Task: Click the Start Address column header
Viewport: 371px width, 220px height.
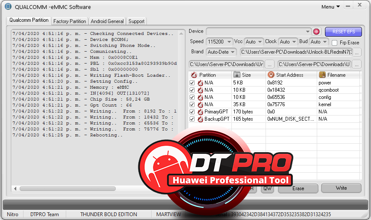Action: [291, 75]
